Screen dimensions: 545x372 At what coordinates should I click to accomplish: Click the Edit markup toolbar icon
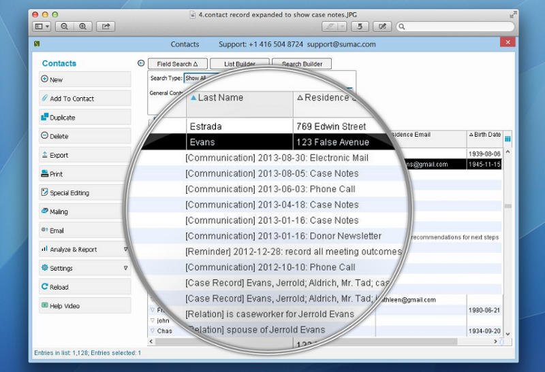click(382, 27)
